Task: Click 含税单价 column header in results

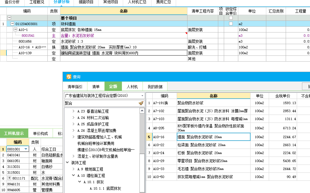Action: tap(283, 96)
